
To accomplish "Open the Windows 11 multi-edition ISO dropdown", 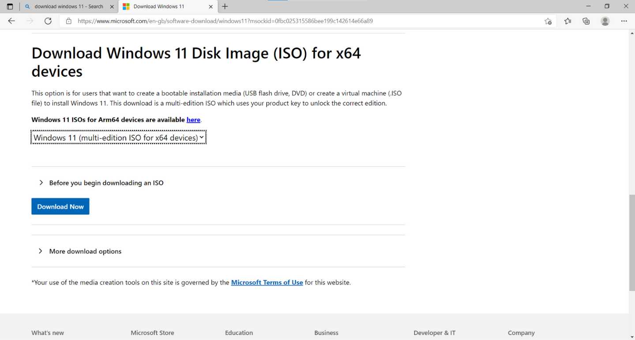I will tap(118, 138).
